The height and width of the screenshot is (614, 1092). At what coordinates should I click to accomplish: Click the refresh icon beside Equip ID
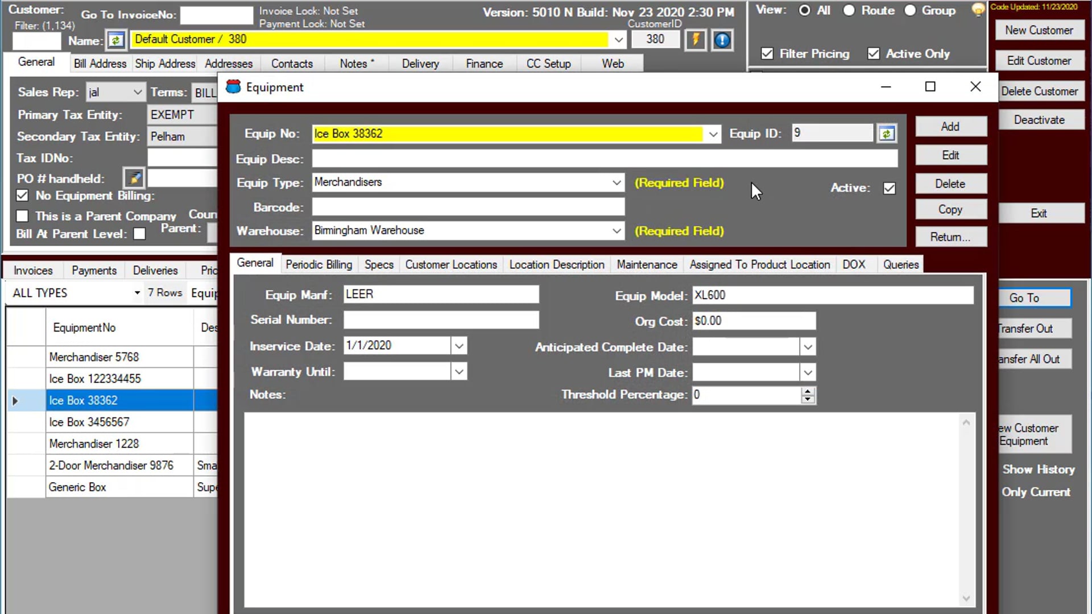[886, 134]
